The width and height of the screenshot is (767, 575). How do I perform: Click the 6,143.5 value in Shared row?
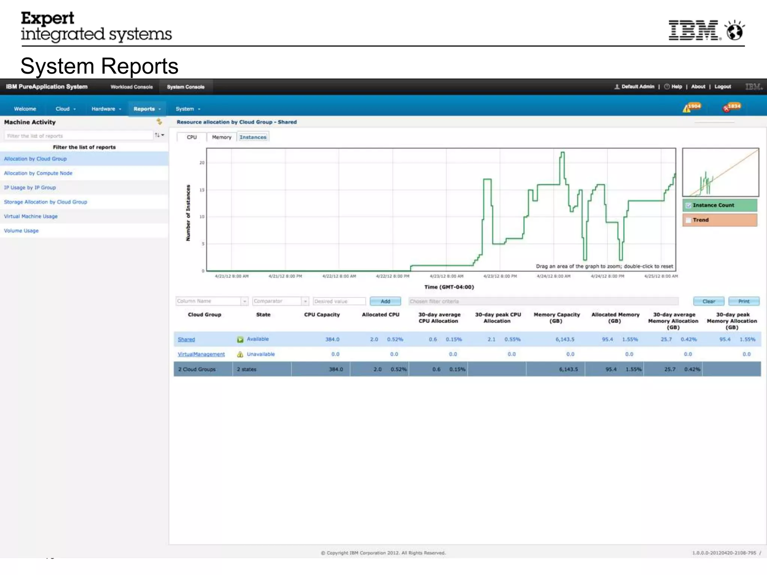pyautogui.click(x=565, y=340)
